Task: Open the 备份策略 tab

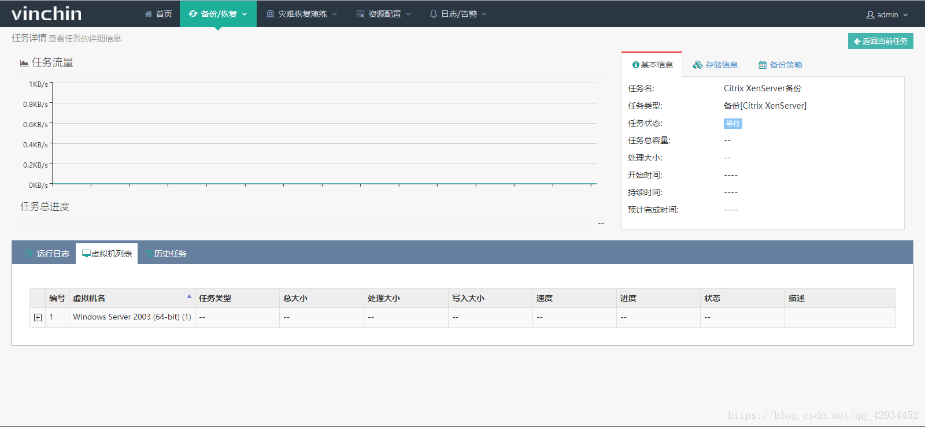Action: (x=780, y=65)
